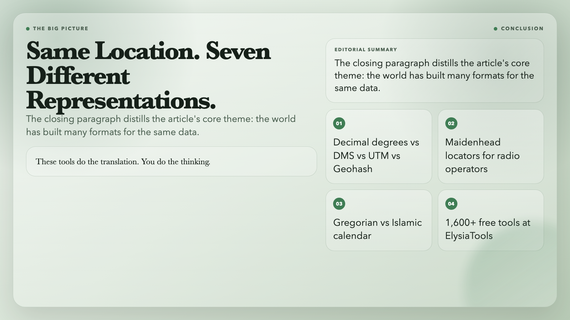The height and width of the screenshot is (320, 570).
Task: Click the EDITORIAL SUMMARY heading text
Action: click(x=366, y=49)
